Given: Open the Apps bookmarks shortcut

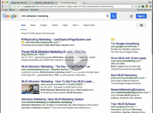Looking at the screenshot, I should pyautogui.click(x=5, y=10).
